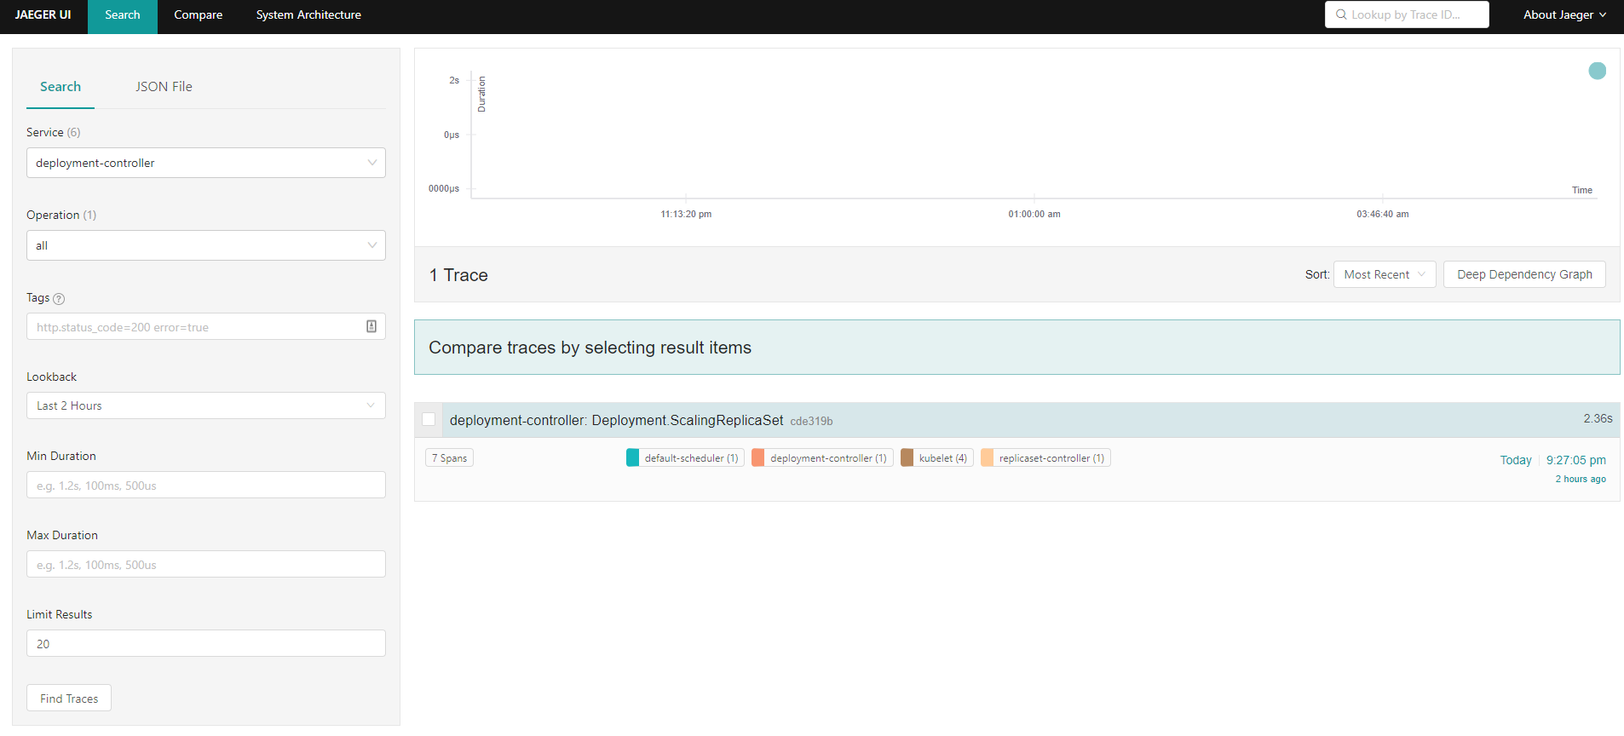Click the logfmt icon in Tags field
1624x736 pixels.
[x=371, y=326]
